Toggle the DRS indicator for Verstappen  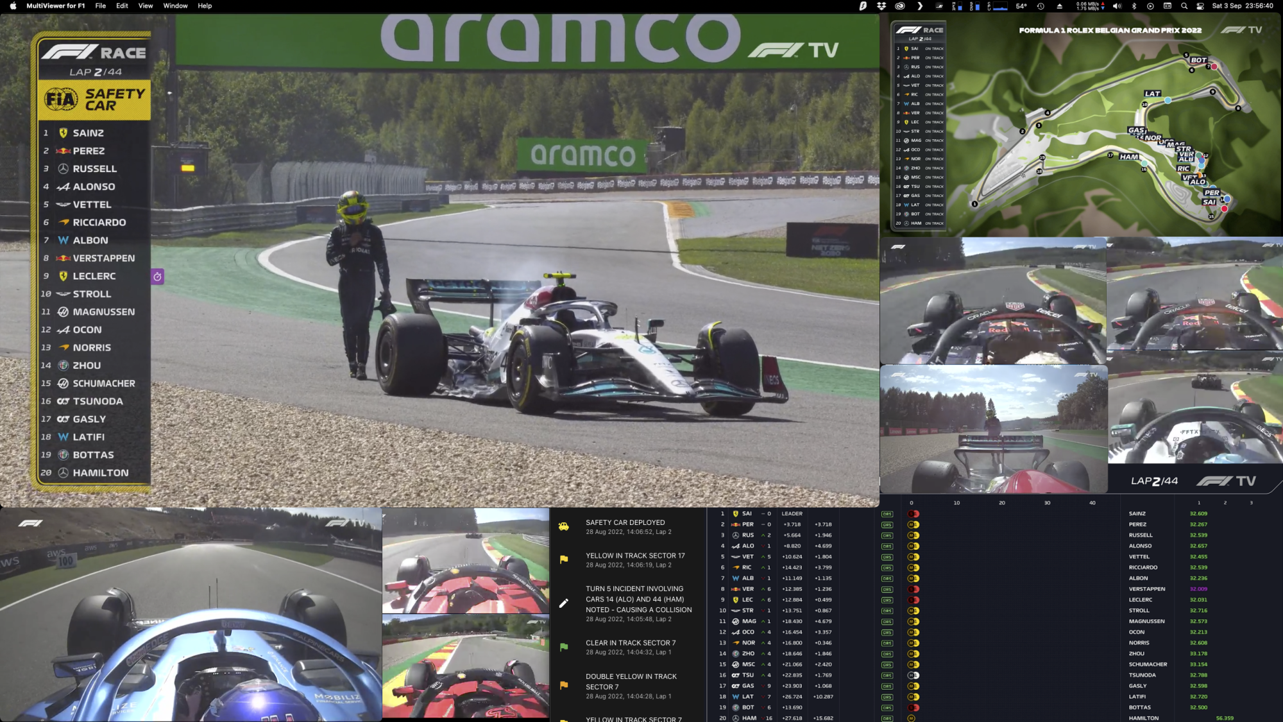click(887, 589)
